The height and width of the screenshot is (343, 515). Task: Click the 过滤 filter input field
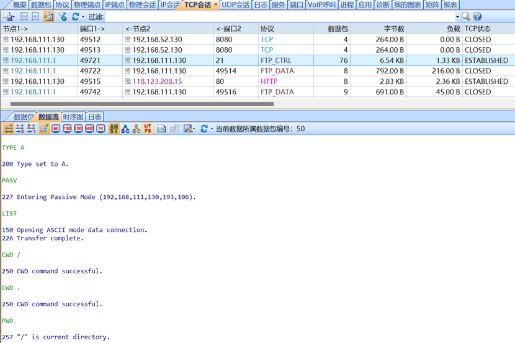pos(280,16)
